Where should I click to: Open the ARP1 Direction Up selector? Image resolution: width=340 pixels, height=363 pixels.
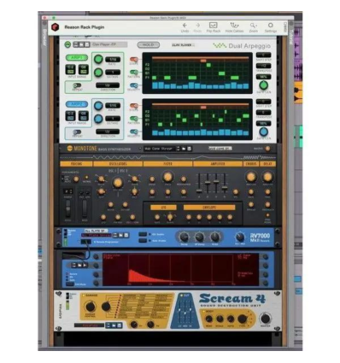(x=108, y=85)
